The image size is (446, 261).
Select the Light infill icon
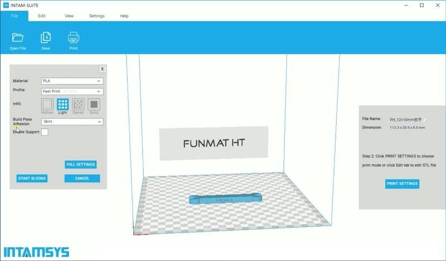(63, 104)
